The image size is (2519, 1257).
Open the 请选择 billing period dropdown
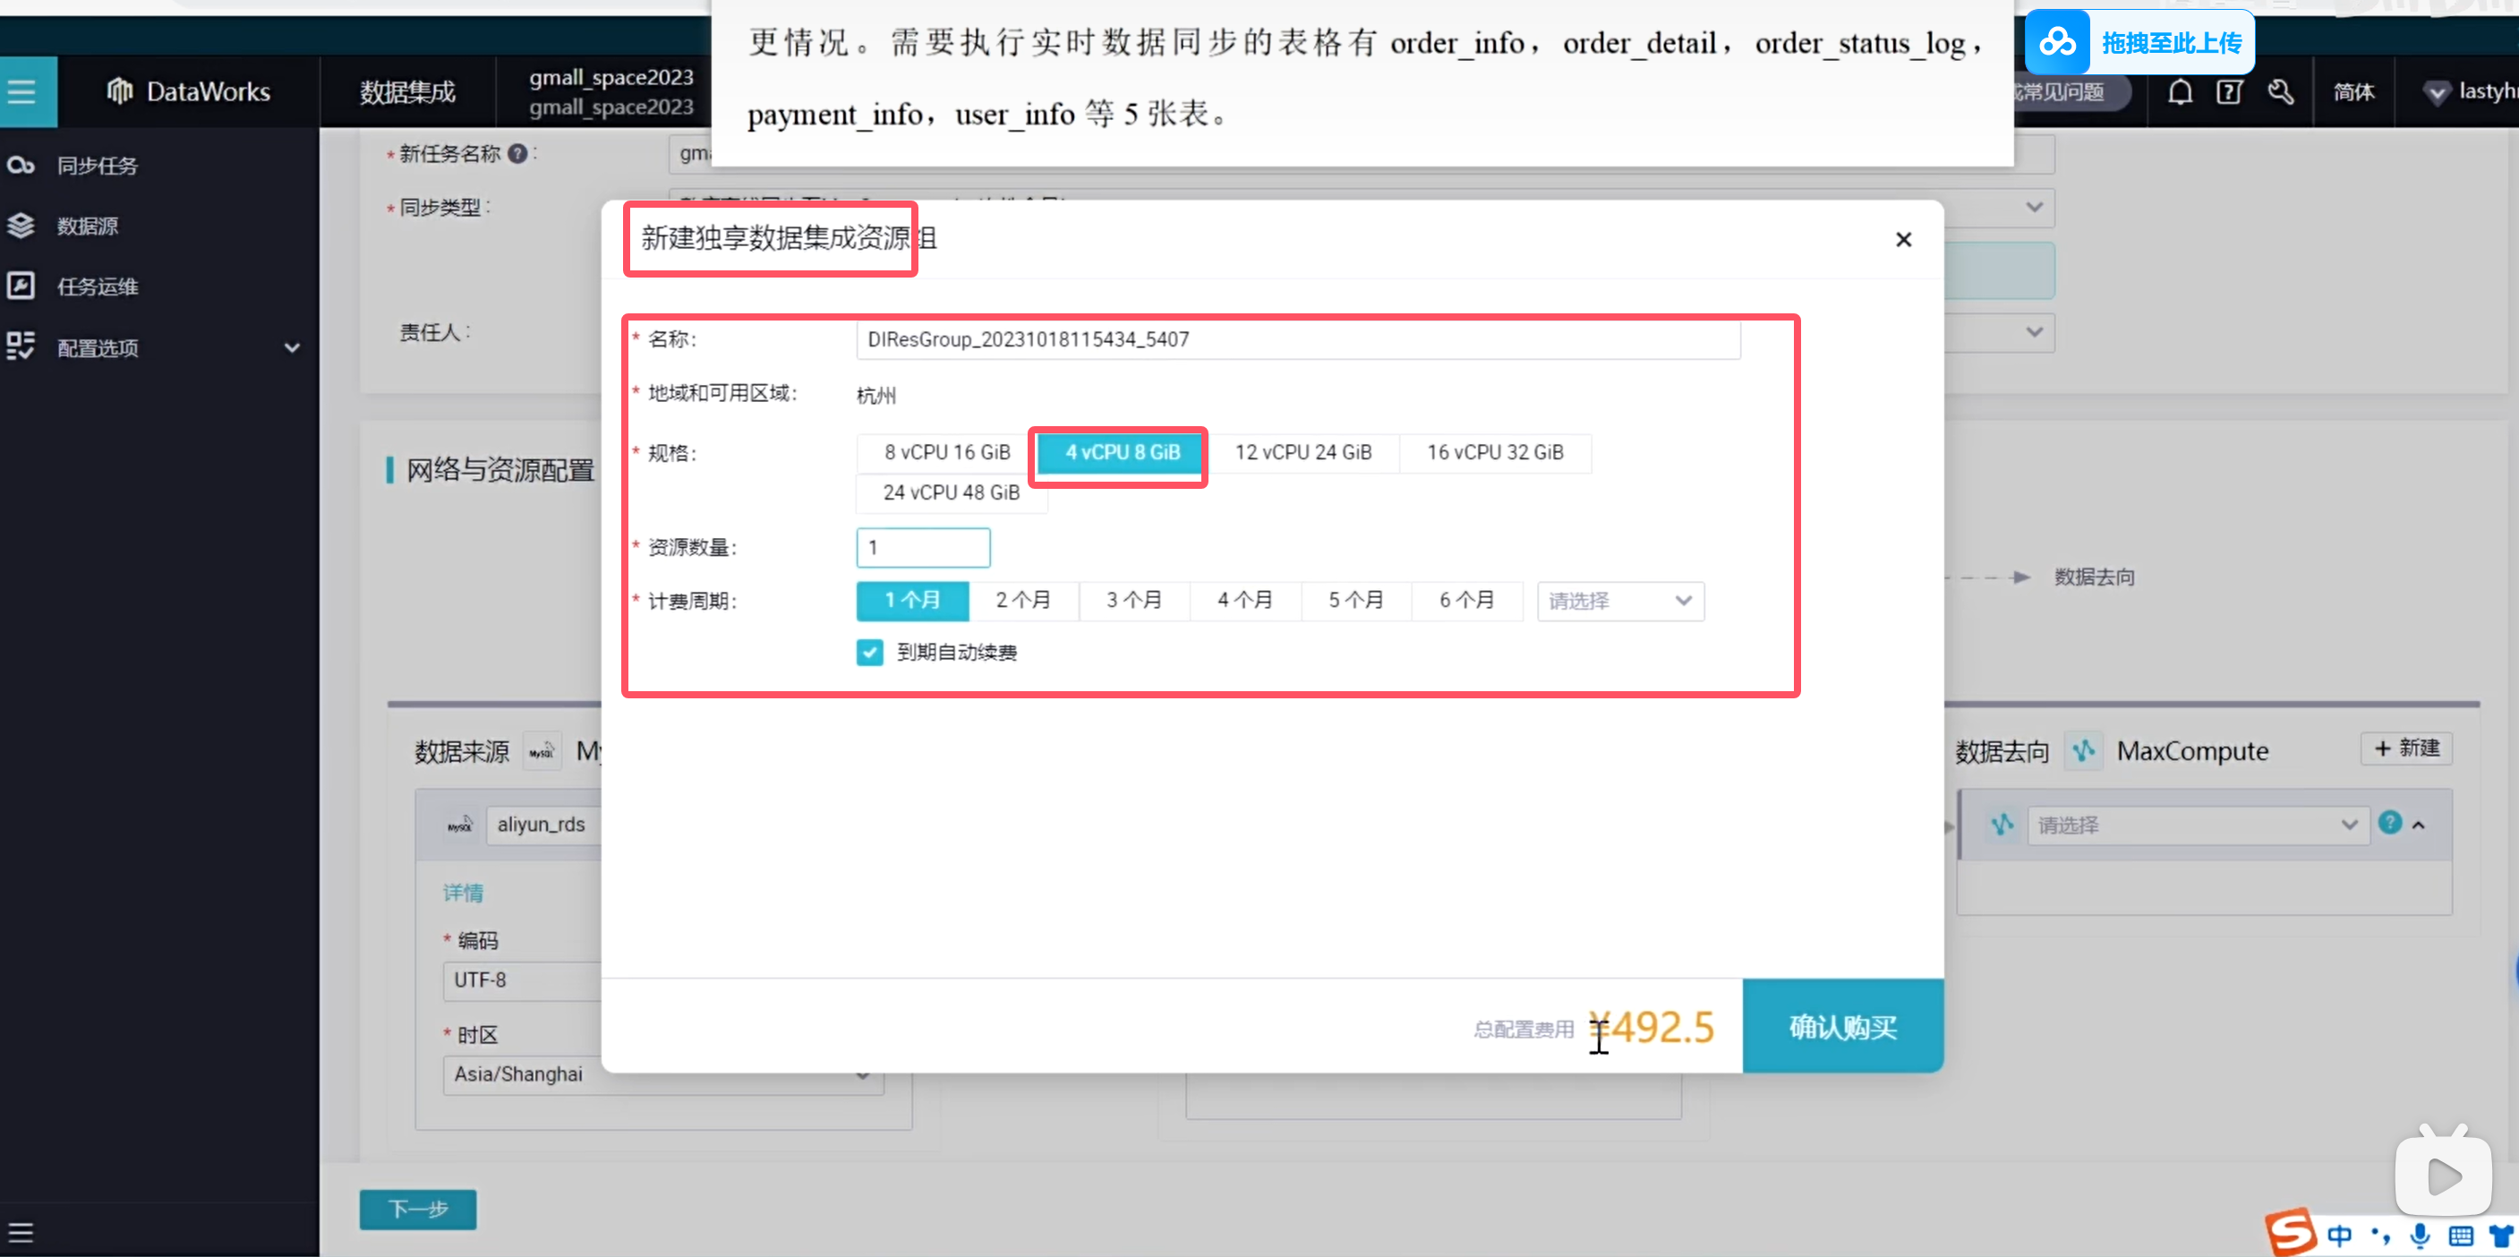coord(1619,601)
